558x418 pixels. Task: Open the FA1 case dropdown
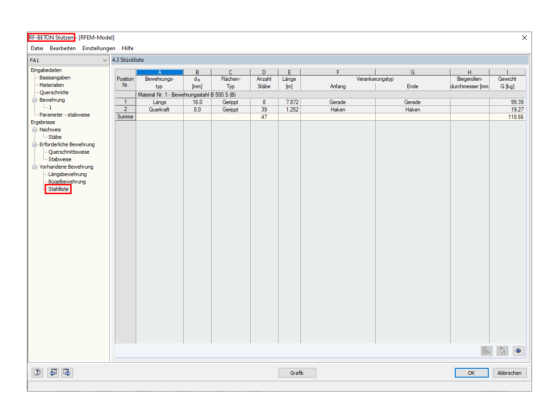69,60
